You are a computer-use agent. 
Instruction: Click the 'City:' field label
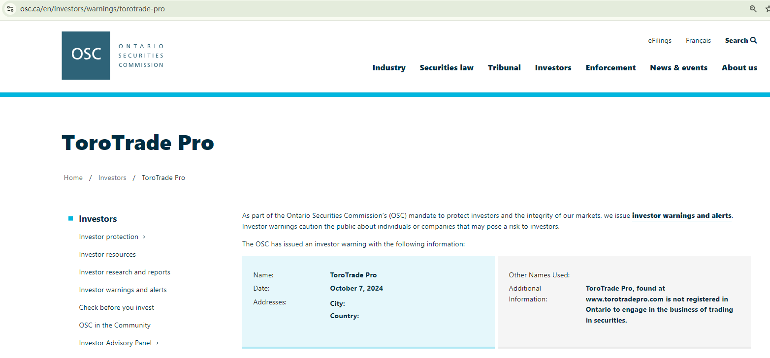click(338, 303)
